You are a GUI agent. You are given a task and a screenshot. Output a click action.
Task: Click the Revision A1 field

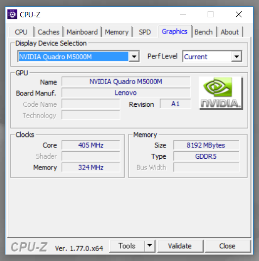tap(175, 104)
